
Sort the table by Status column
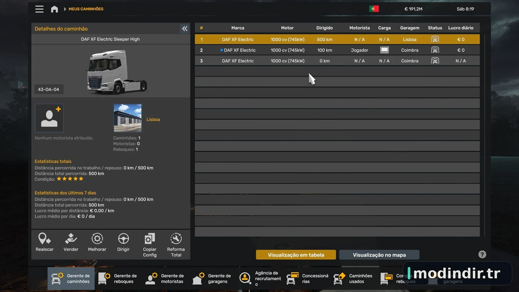point(435,28)
